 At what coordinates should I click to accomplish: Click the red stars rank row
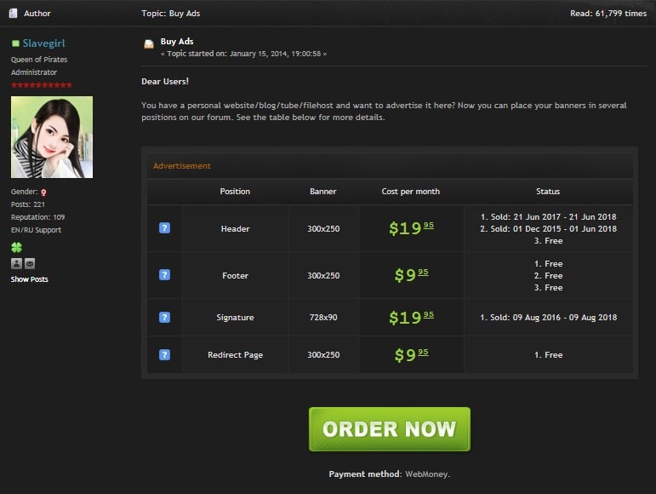42,85
